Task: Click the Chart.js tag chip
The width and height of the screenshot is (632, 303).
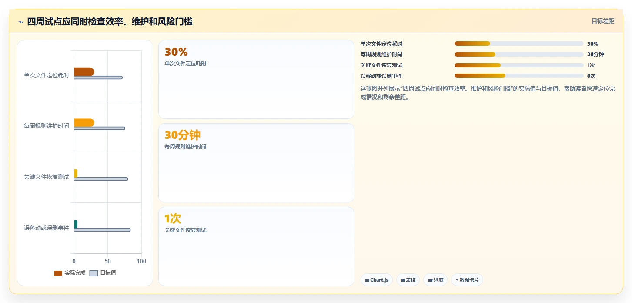Action: pos(377,280)
